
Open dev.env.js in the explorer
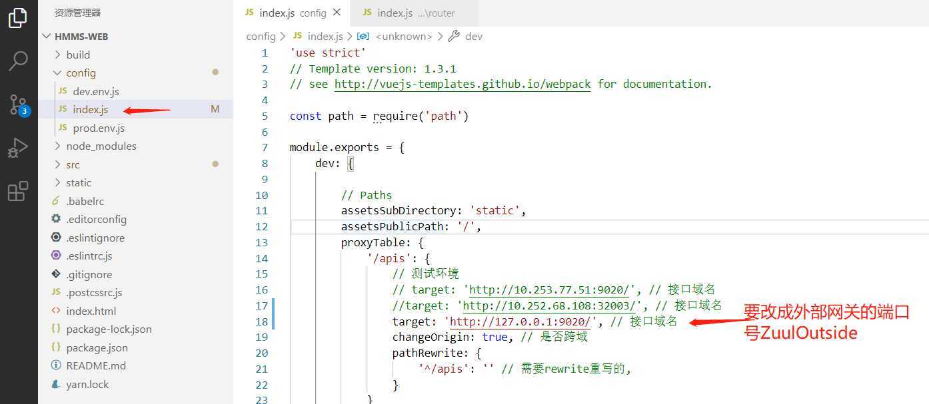pos(135,91)
